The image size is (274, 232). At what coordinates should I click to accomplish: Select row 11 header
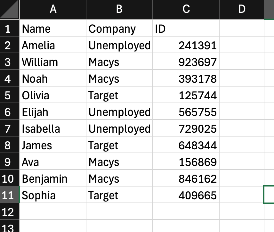(x=9, y=195)
